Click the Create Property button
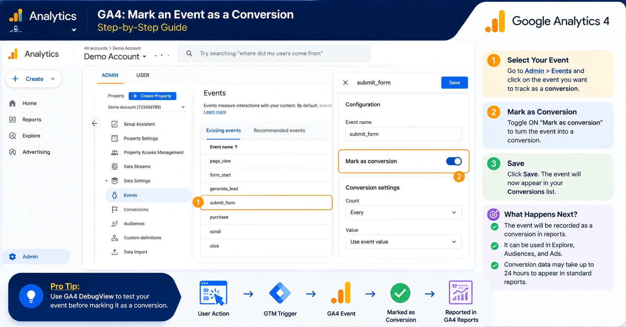Screen dimensions: 626x327 pyautogui.click(x=152, y=96)
